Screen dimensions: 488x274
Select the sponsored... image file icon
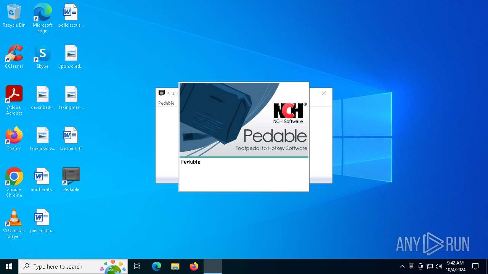pyautogui.click(x=71, y=57)
